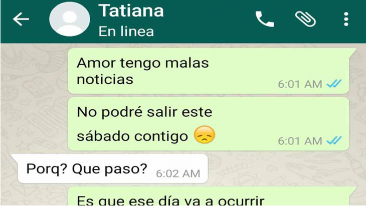Tap the En linea status text
The image size is (366, 206).
coord(126,31)
